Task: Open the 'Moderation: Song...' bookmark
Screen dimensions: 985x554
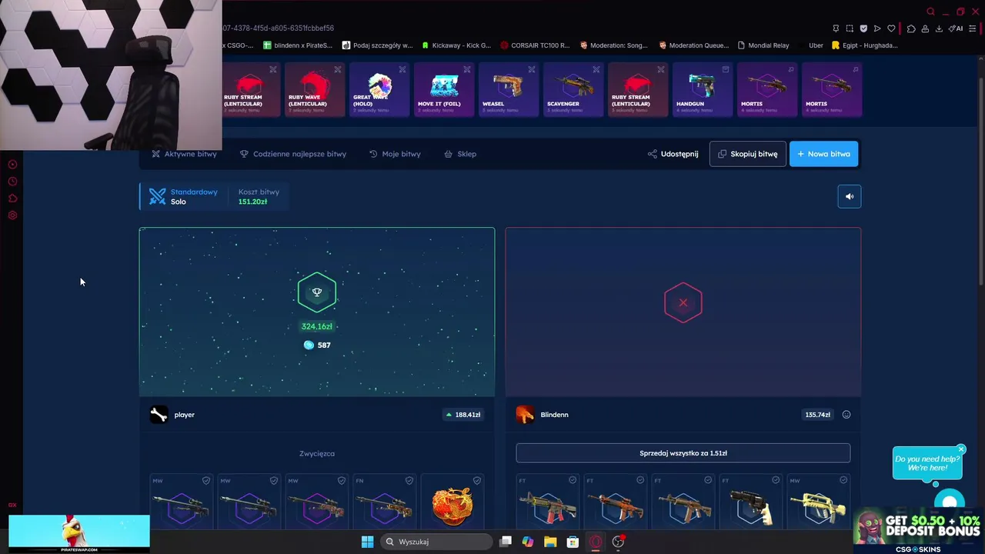Action: (614, 45)
